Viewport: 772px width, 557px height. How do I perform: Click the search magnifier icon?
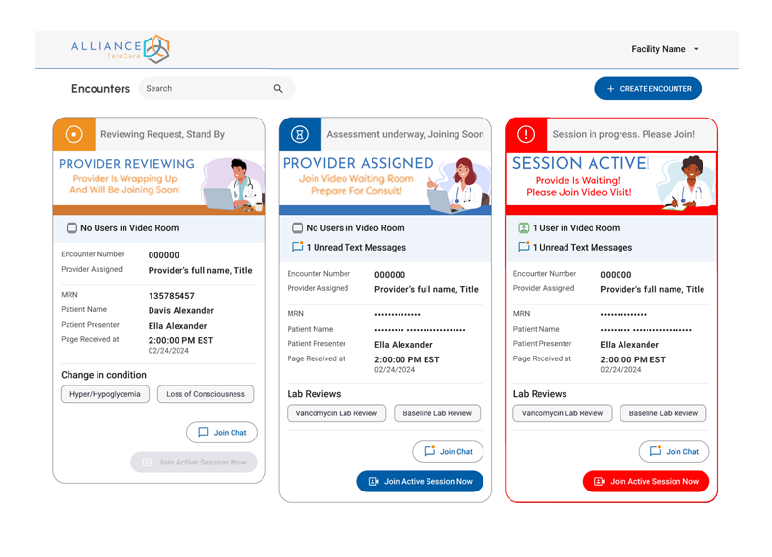[278, 89]
